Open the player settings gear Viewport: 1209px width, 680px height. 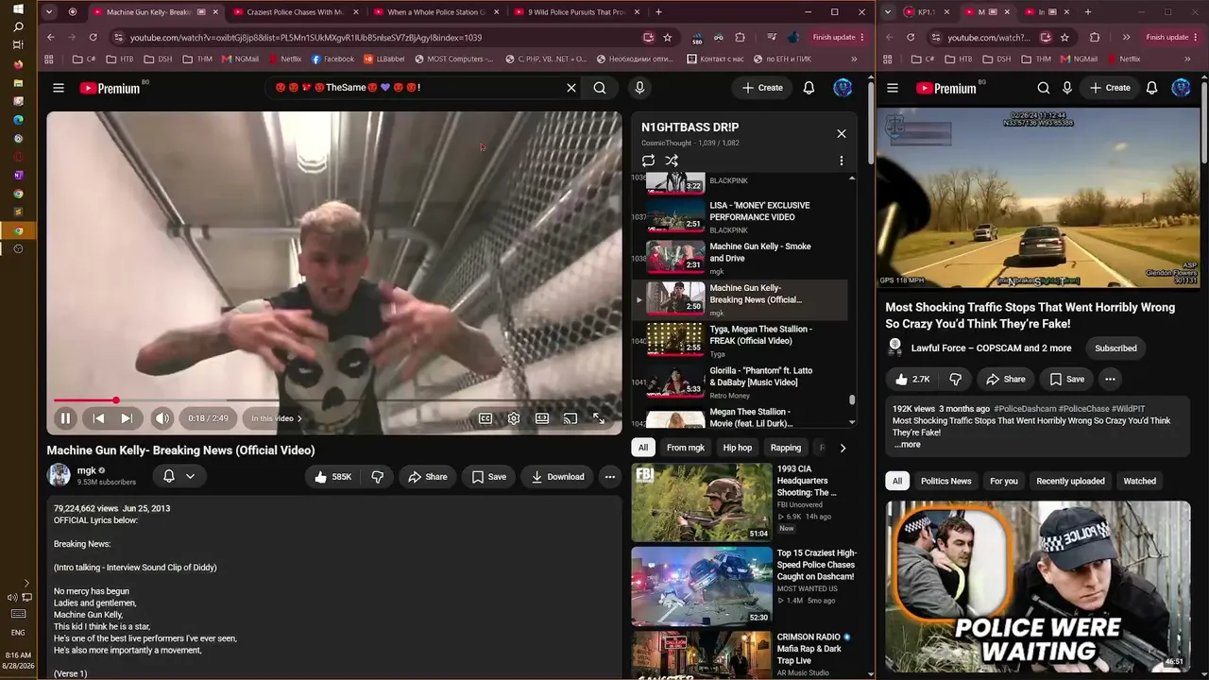514,418
